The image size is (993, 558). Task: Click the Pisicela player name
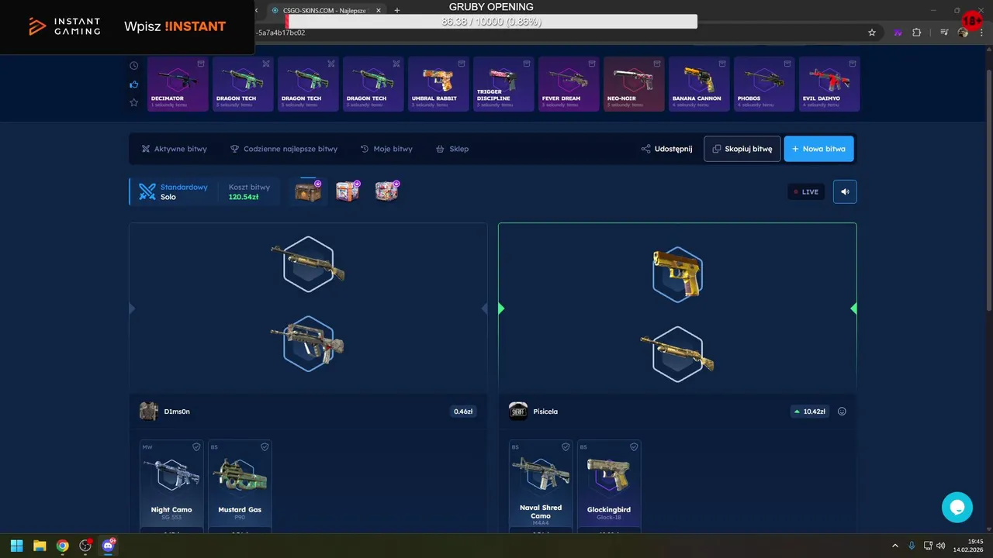pos(545,412)
